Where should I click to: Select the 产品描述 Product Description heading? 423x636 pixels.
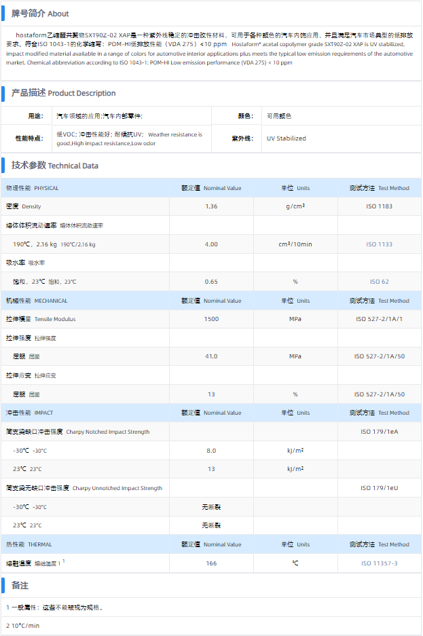[x=63, y=93]
